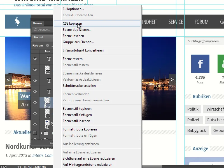Click the Rubriken sidebar heading
The width and height of the screenshot is (224, 168).
202,96
